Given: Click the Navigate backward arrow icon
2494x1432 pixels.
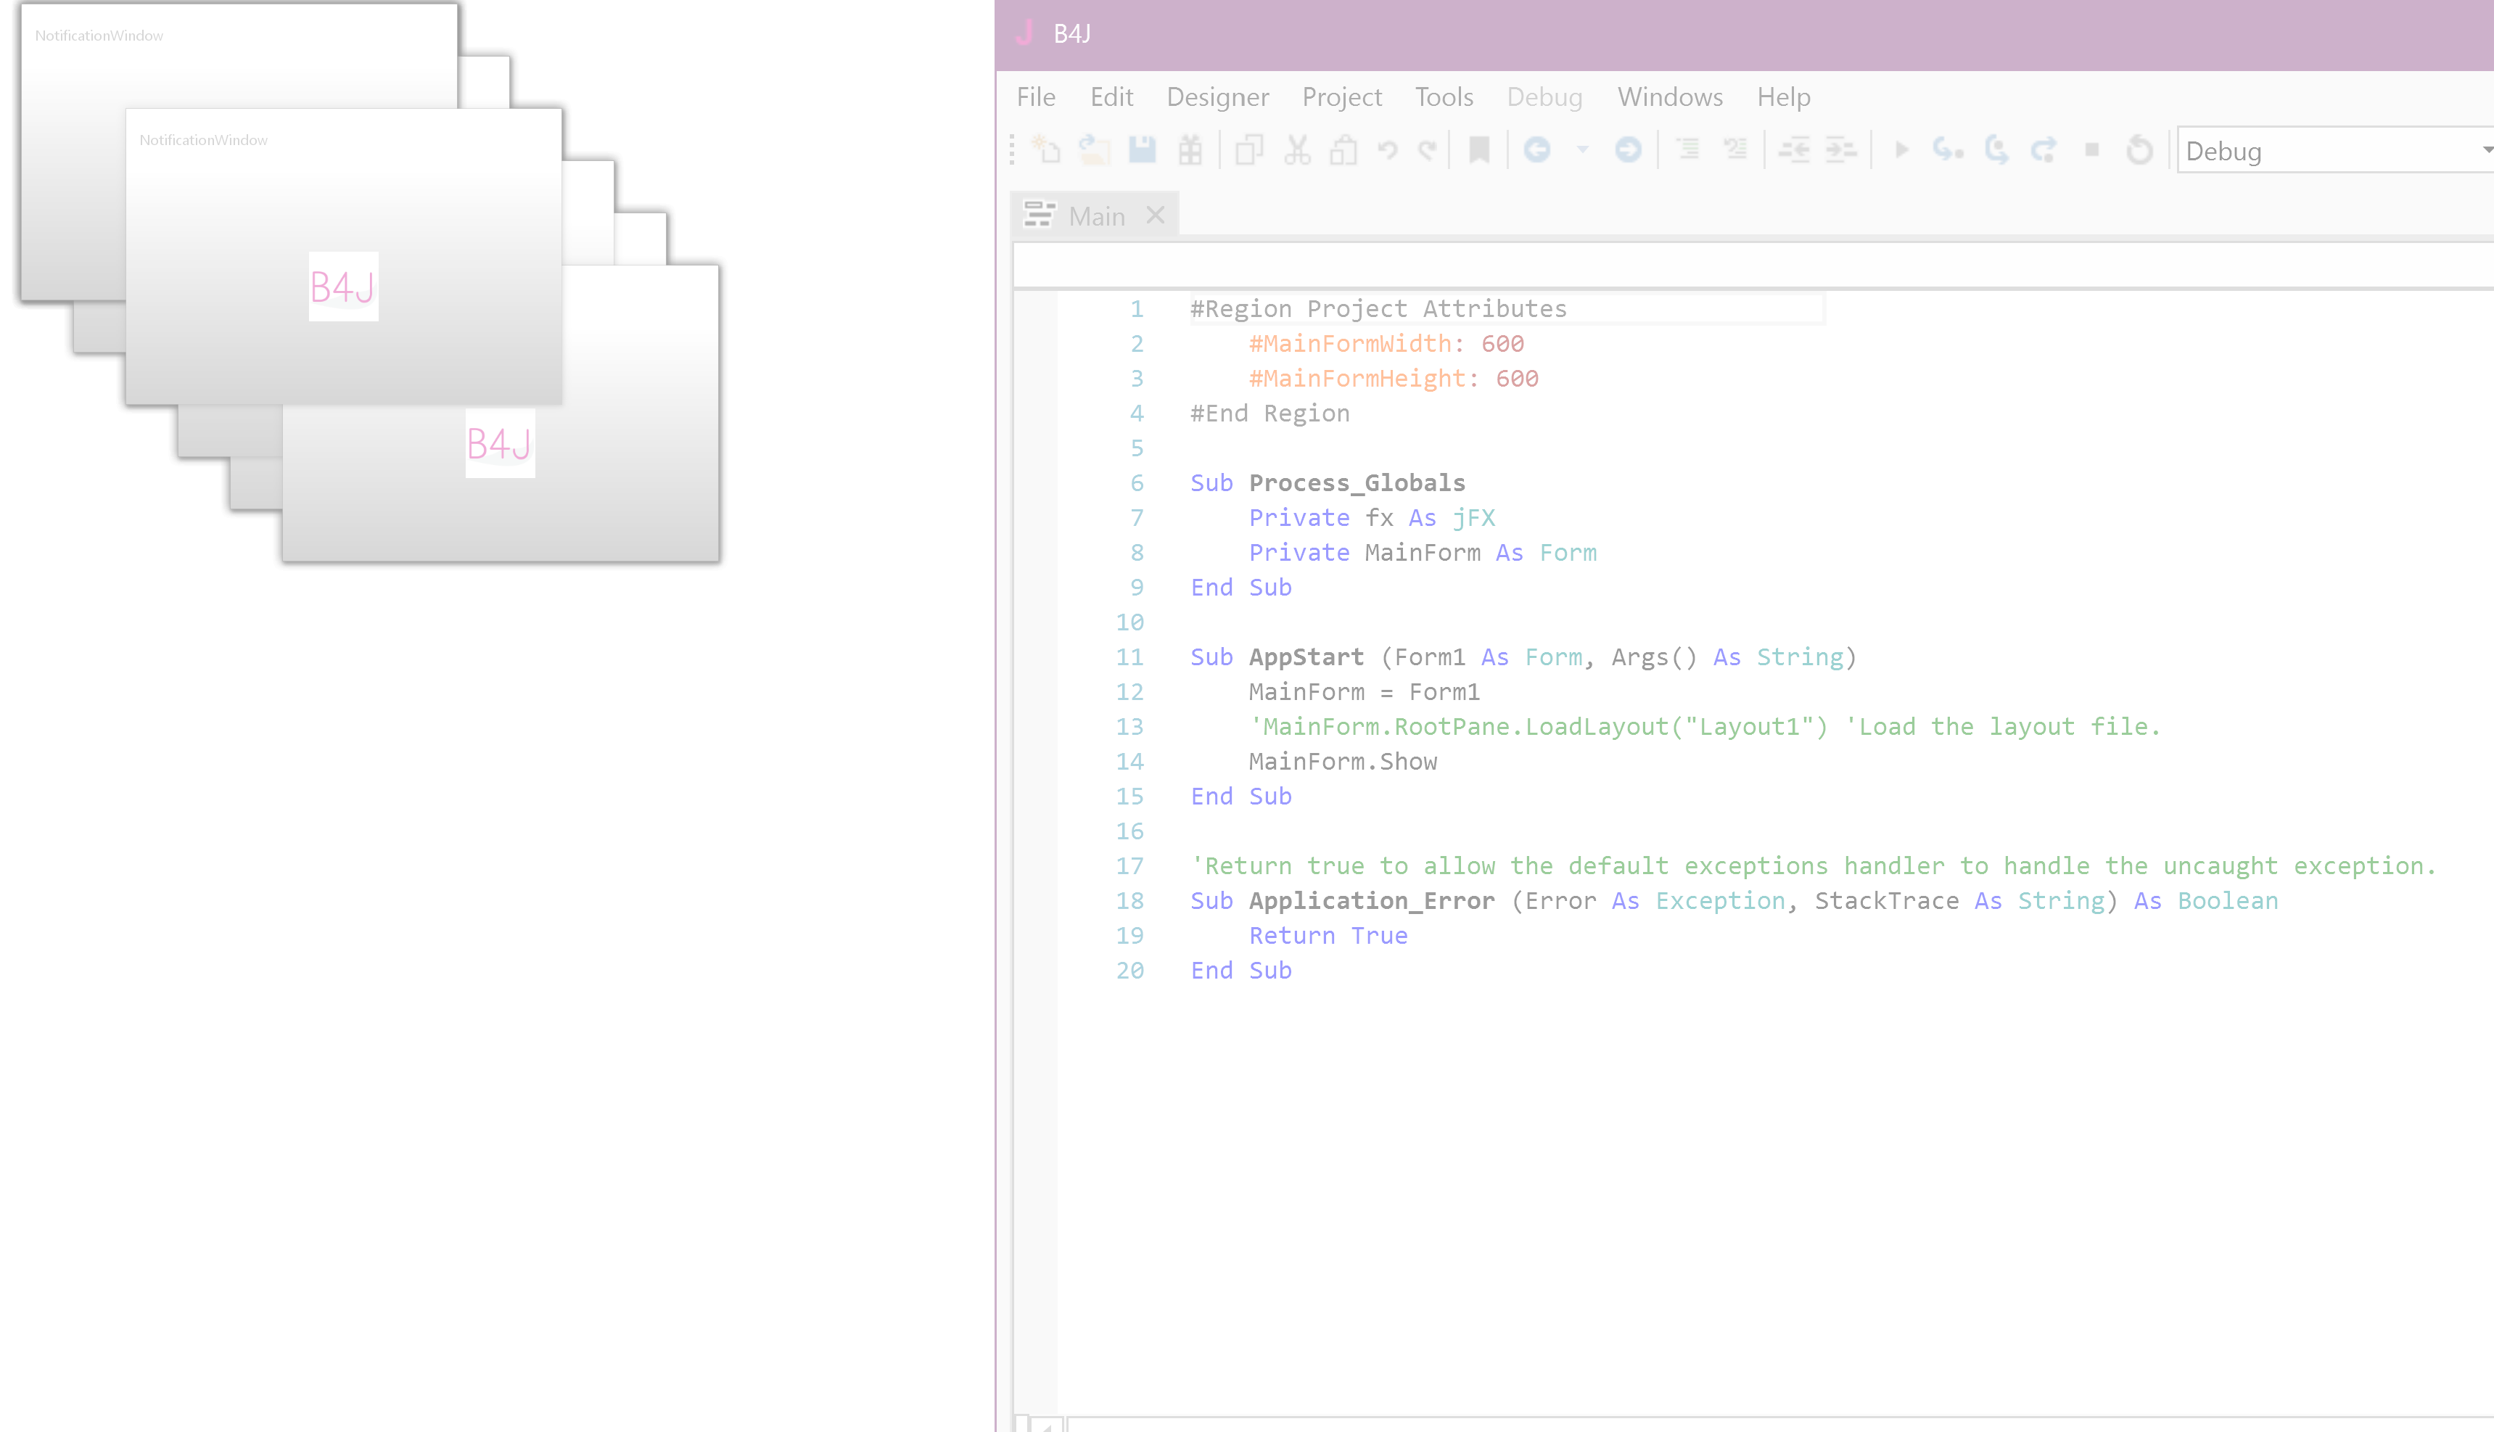Looking at the screenshot, I should 1537,150.
